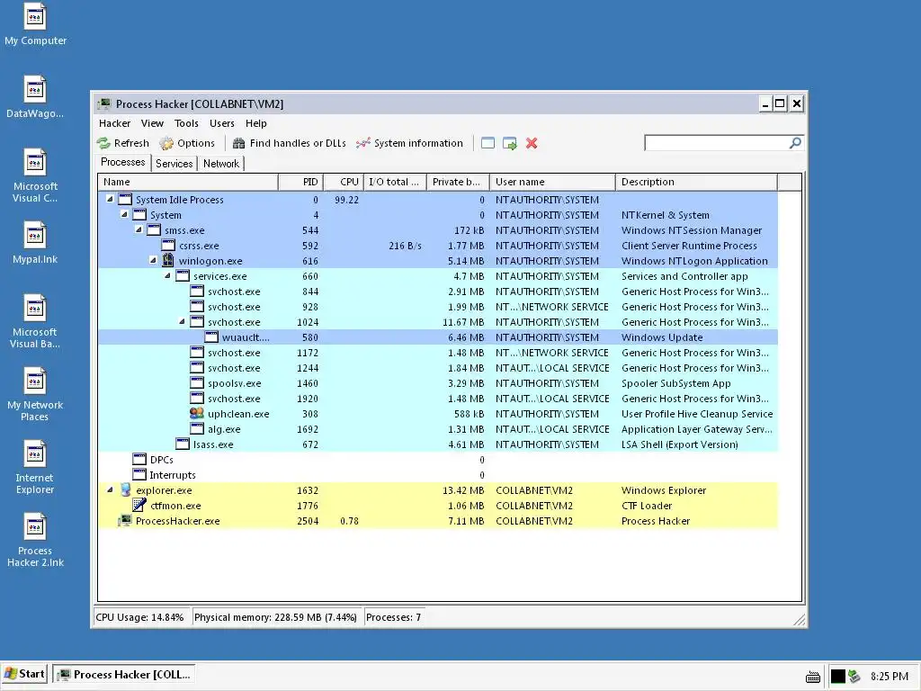Click the Processes: 7 status entry
The width and height of the screenshot is (921, 691).
point(394,617)
